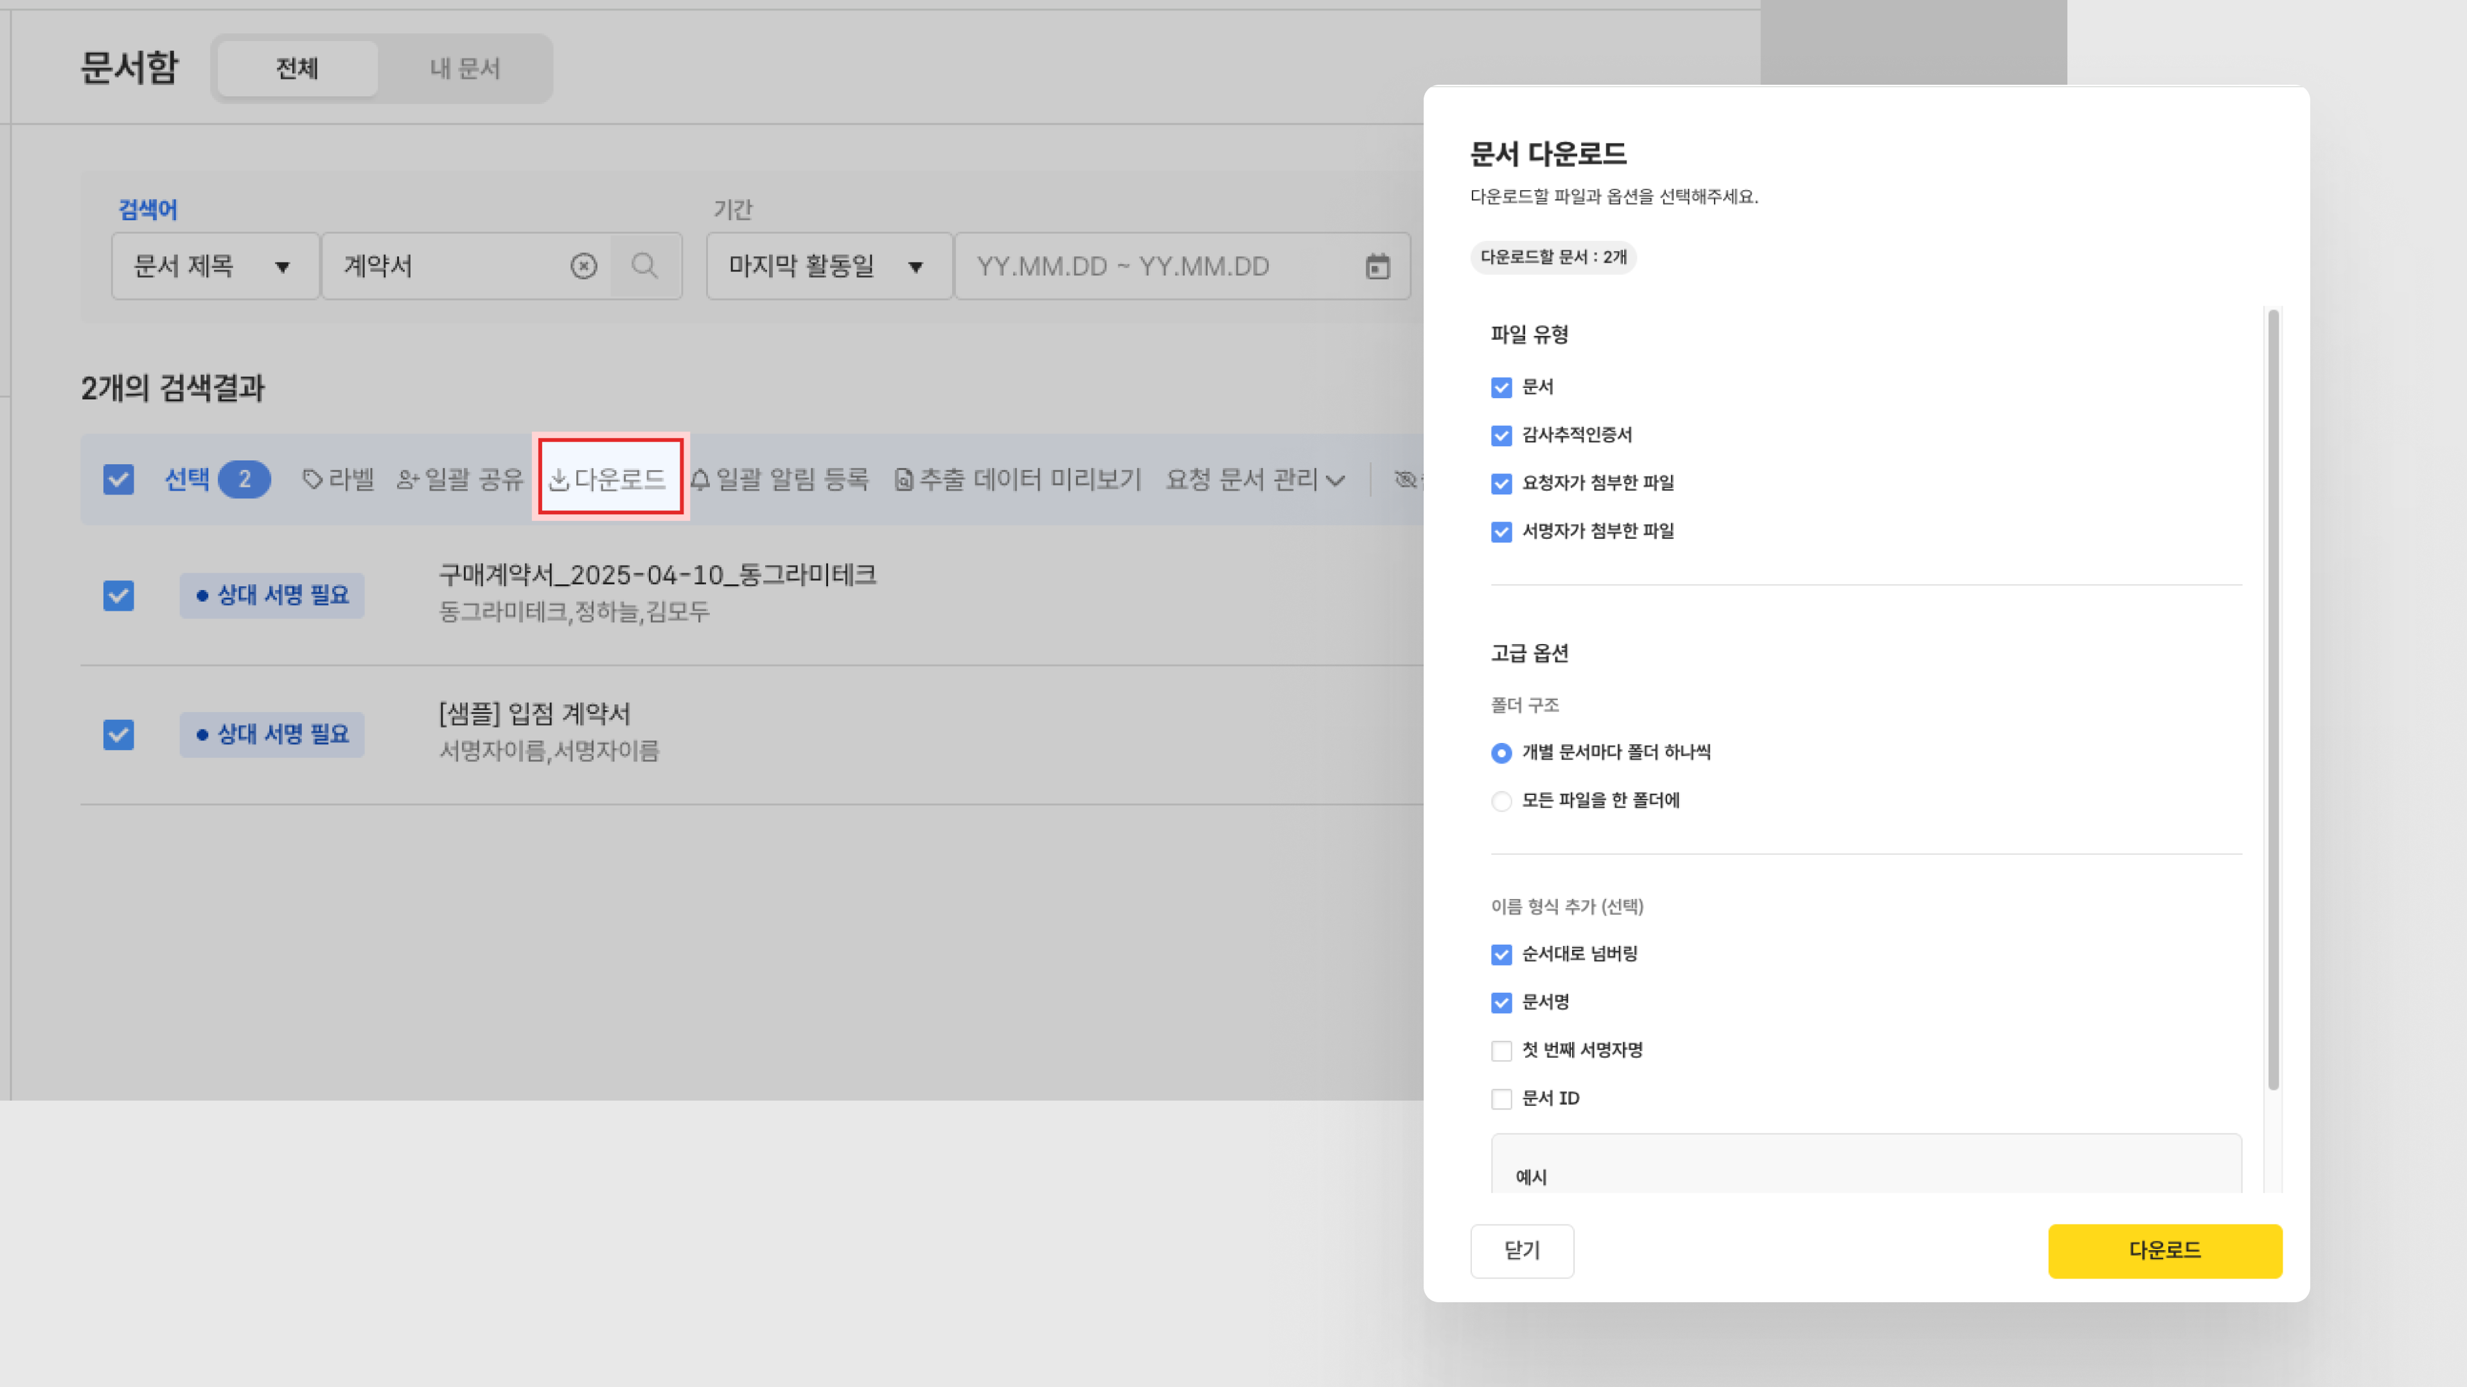This screenshot has height=1387, width=2467.
Task: Click 일괄 공유 share icon
Action: click(409, 480)
